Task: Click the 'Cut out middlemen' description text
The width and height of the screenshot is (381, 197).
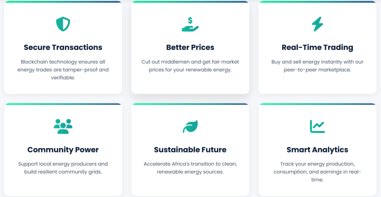Action: point(190,66)
